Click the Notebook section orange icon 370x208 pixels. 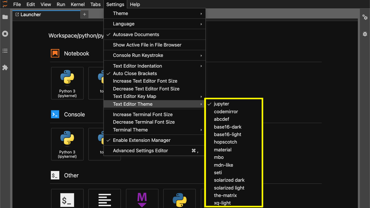(x=55, y=53)
